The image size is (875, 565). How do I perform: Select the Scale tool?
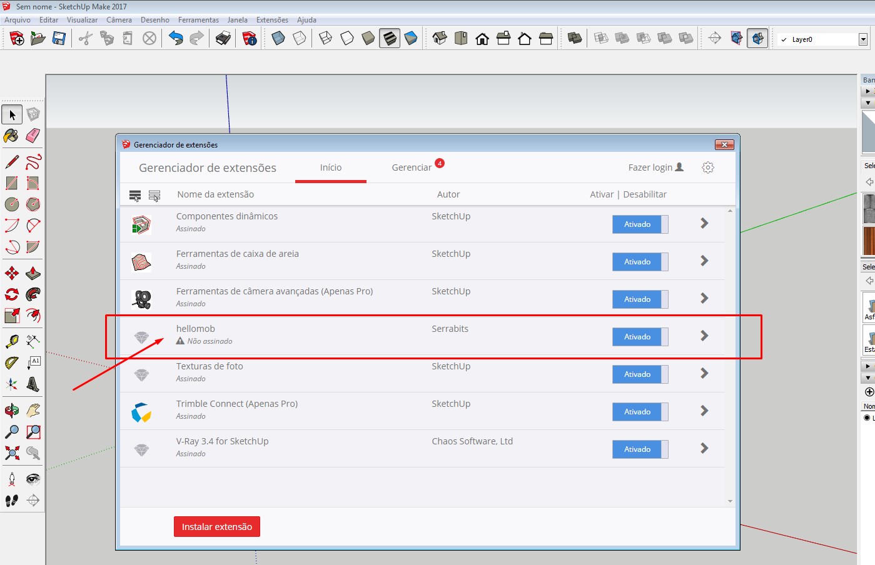12,316
